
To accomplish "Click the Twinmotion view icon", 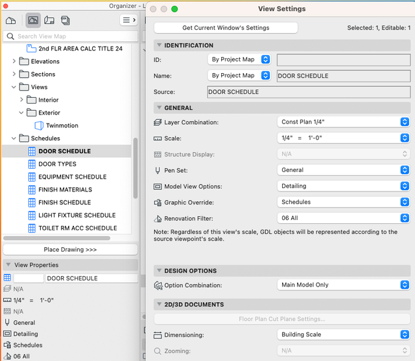I will pyautogui.click(x=38, y=126).
